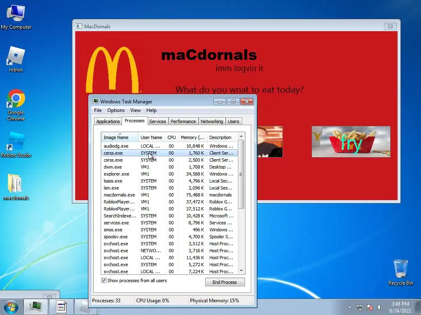Launch Google Chrome from desktop
The height and width of the screenshot is (315, 421).
pyautogui.click(x=16, y=105)
